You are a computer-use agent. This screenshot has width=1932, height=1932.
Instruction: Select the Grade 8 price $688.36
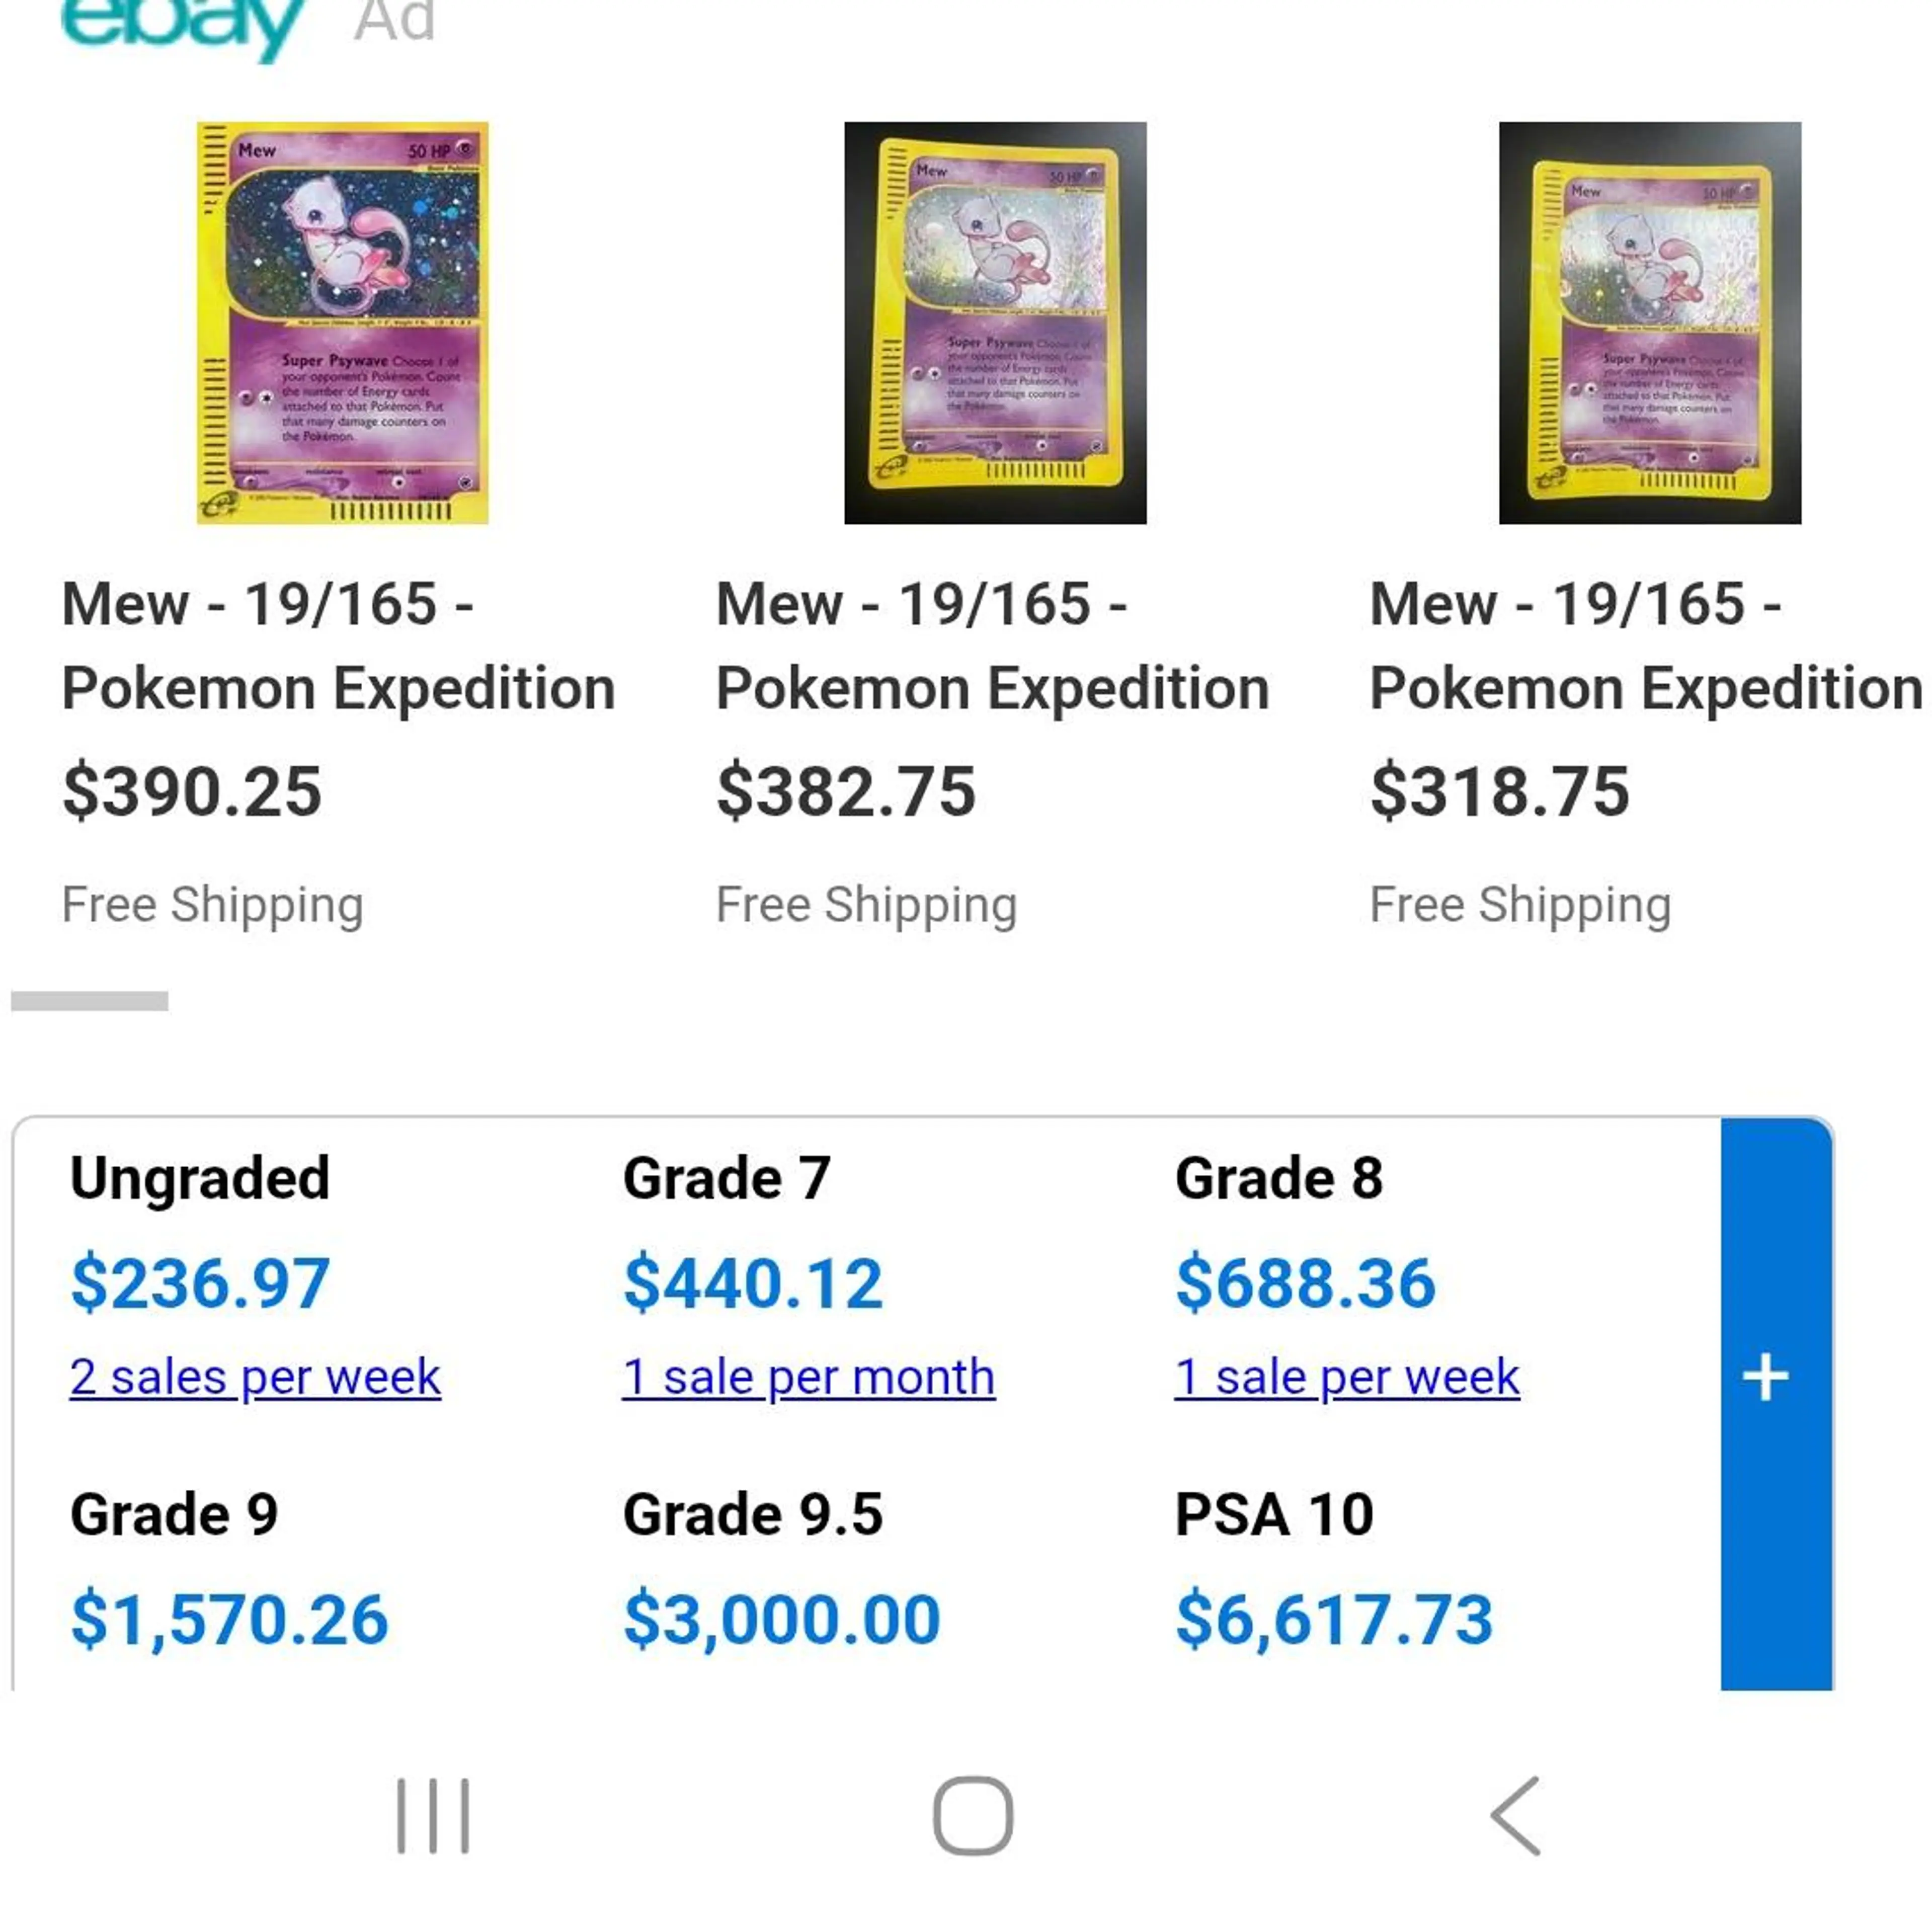pos(1305,1283)
